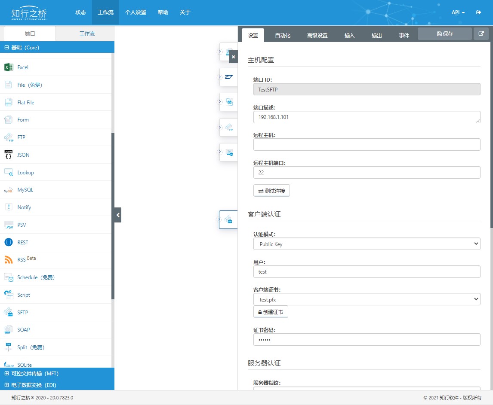Viewport: 493px width, 405px height.
Task: Open the 客户端证书 test.pfx dropdown
Action: click(367, 299)
